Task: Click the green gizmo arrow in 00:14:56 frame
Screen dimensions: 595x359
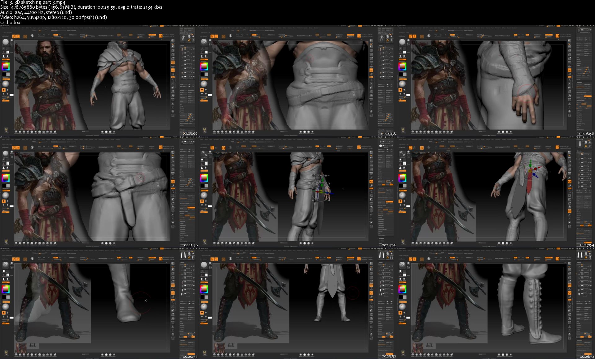Action: (322, 180)
